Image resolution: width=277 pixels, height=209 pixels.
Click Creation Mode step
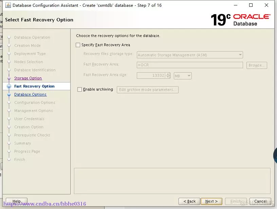[27, 45]
